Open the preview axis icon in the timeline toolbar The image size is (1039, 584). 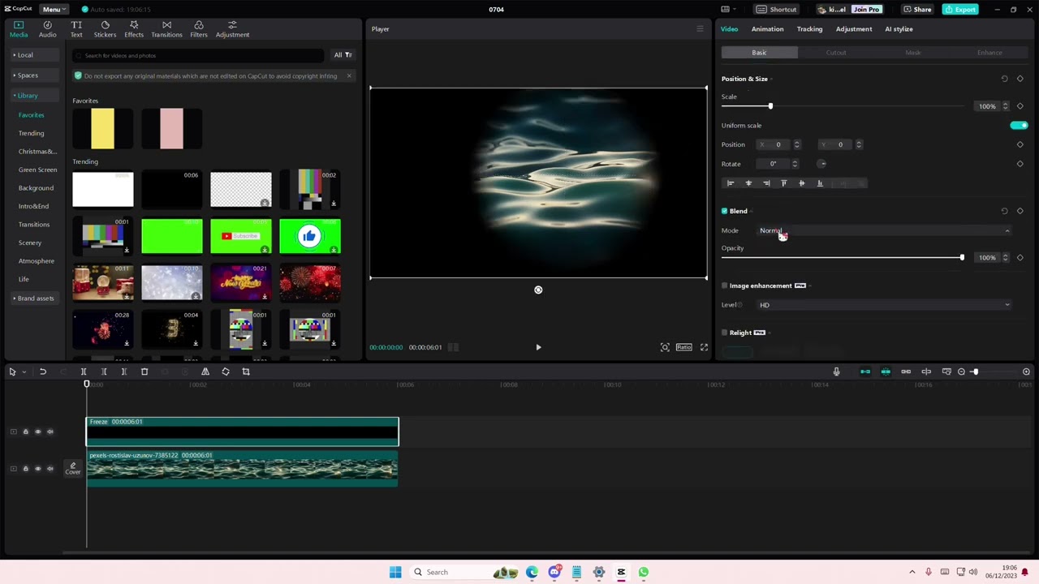point(926,371)
